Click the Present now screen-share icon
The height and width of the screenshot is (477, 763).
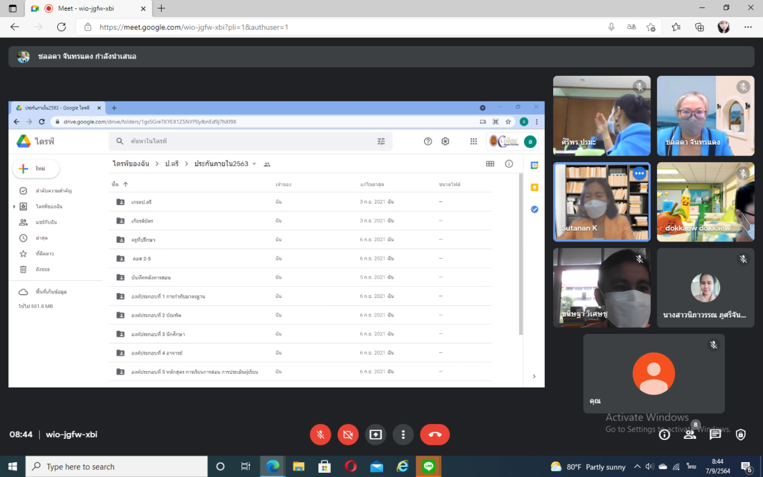[376, 435]
